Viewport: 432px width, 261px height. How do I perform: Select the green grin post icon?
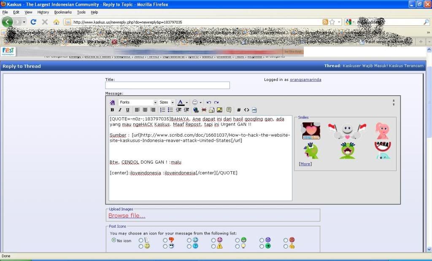[x=237, y=240]
